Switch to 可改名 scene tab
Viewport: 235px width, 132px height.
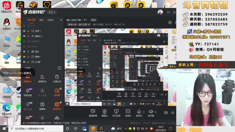pyautogui.click(x=50, y=20)
